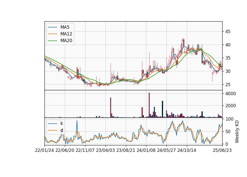Click the volume axis value 2000
Viewport: 247px width, 177px height.
click(231, 106)
